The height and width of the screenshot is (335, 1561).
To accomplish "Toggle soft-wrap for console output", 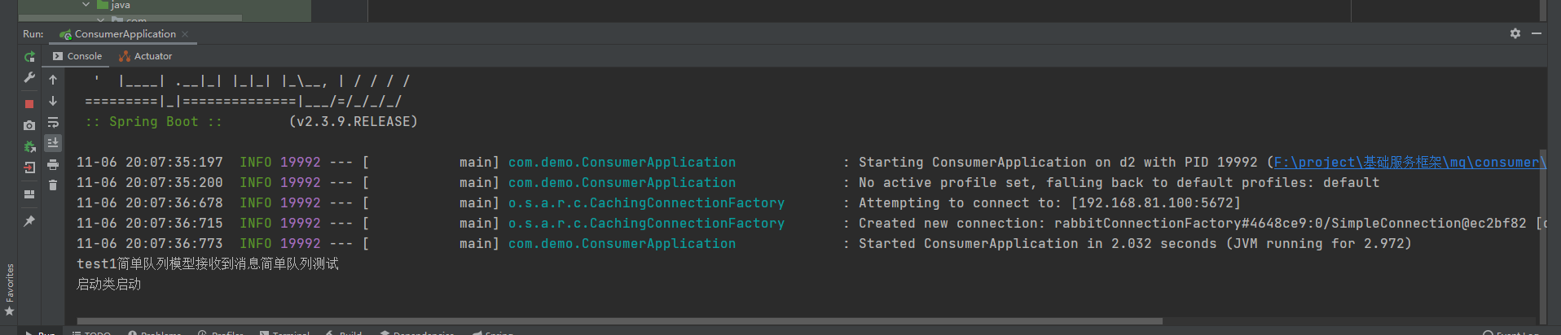I will [53, 123].
